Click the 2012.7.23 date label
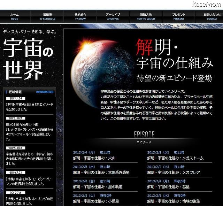223x206 pixels. 16,173
